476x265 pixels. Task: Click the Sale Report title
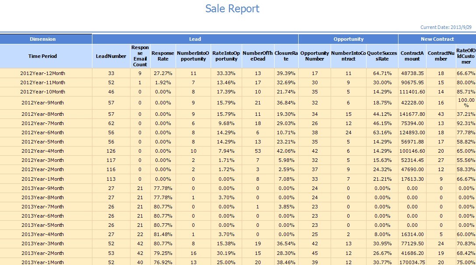pos(232,9)
